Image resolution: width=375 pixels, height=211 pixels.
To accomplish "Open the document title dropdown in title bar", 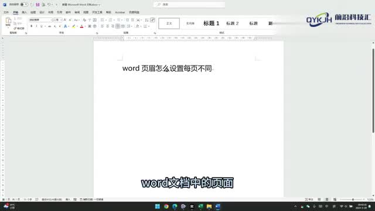I will point(99,5).
